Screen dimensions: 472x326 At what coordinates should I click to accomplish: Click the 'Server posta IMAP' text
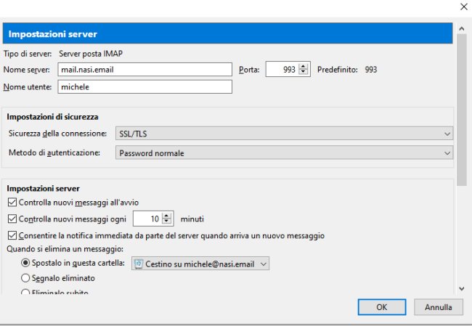click(x=91, y=54)
